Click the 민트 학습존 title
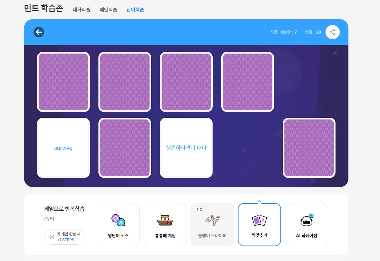The width and height of the screenshot is (380, 261). coord(44,8)
